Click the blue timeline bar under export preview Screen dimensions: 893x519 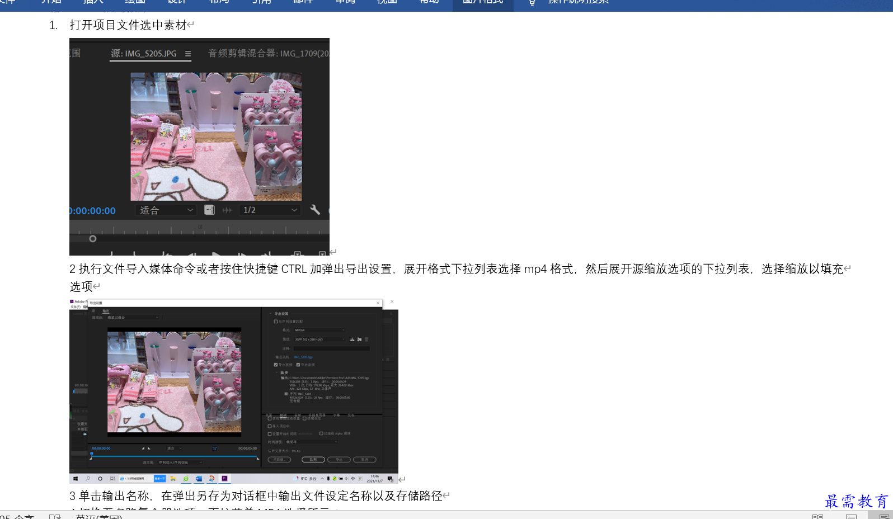point(174,456)
